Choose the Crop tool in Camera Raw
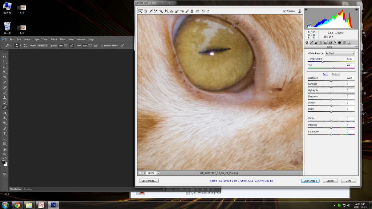This screenshot has height=209, width=372. tap(166, 11)
